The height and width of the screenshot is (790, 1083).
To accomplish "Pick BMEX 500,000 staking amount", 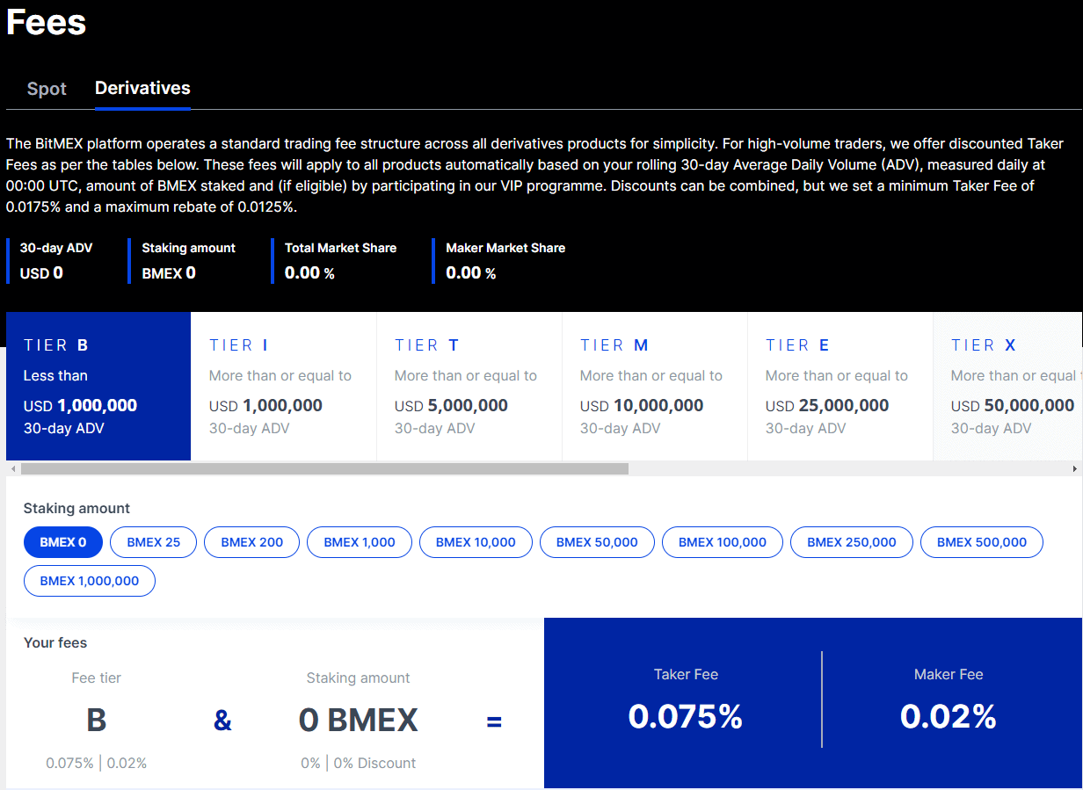I will coord(981,542).
